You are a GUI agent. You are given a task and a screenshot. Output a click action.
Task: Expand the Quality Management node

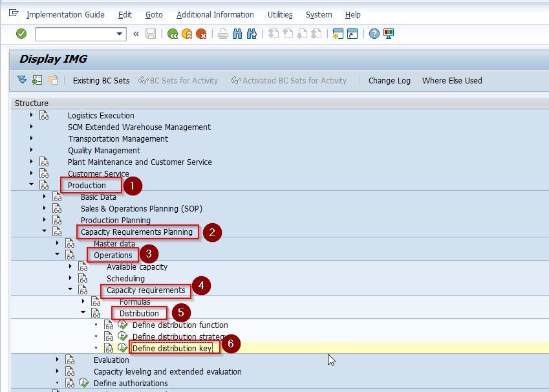pyautogui.click(x=32, y=149)
